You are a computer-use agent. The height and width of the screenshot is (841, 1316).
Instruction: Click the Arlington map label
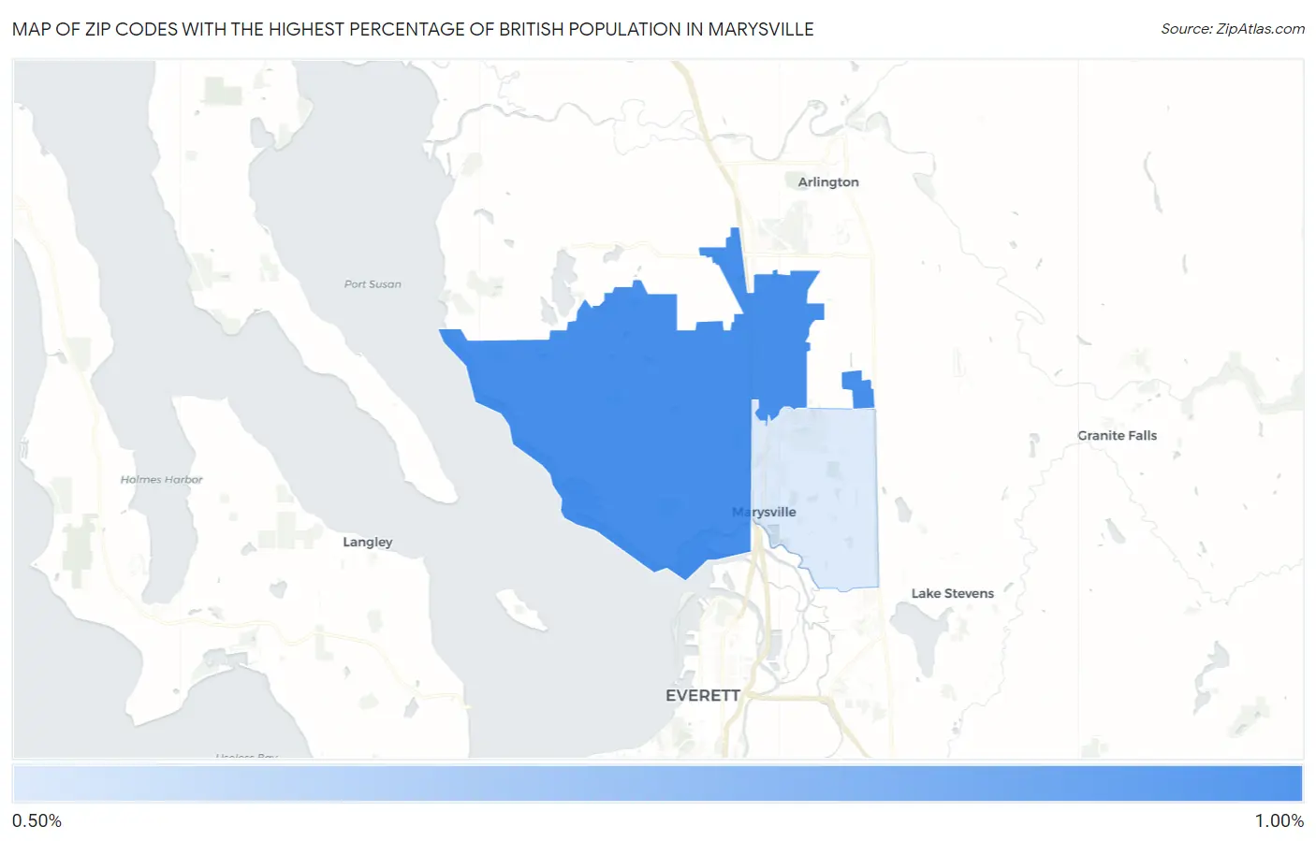pyautogui.click(x=827, y=182)
